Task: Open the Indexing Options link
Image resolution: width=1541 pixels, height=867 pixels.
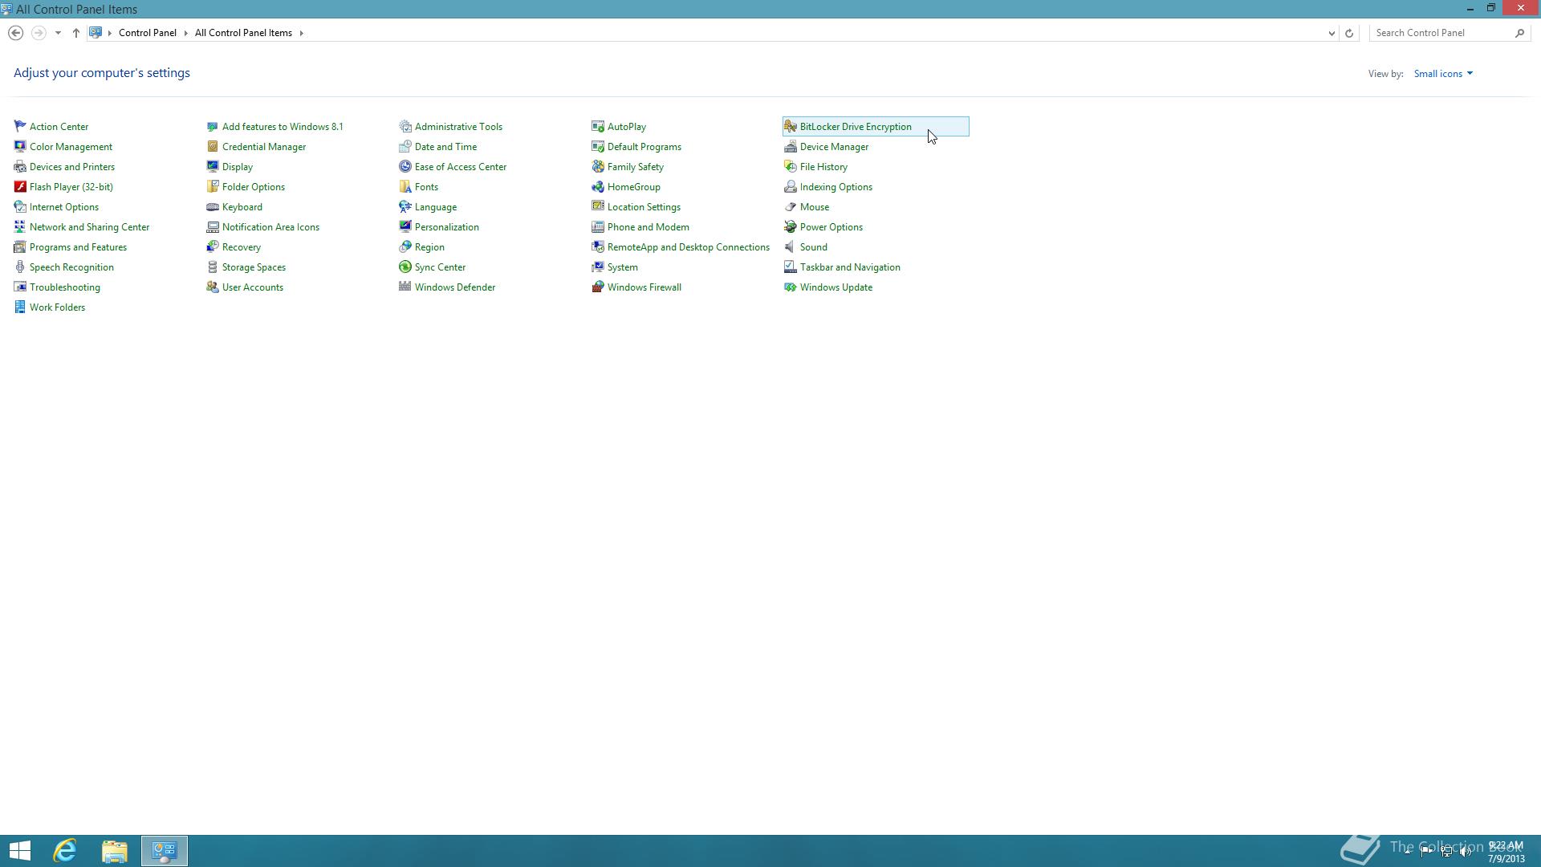Action: tap(836, 186)
